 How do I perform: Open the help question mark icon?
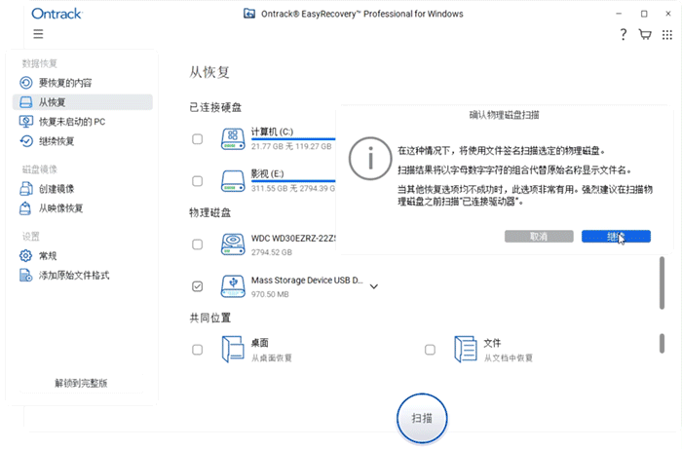point(624,34)
